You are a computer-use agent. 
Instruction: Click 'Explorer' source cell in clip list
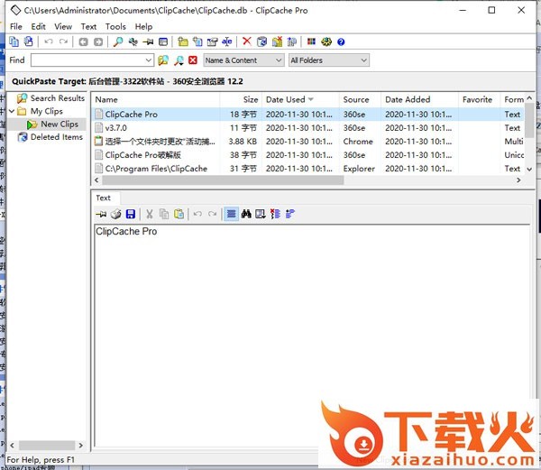point(359,169)
